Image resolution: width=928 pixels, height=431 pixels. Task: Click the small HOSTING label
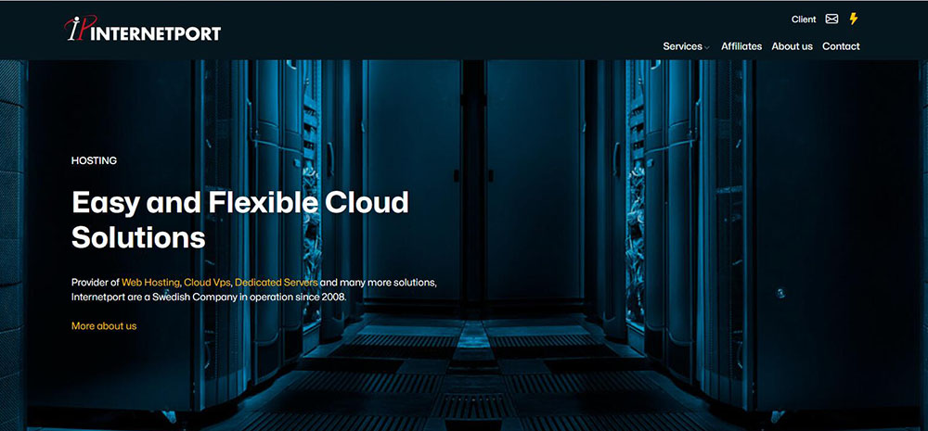point(94,160)
